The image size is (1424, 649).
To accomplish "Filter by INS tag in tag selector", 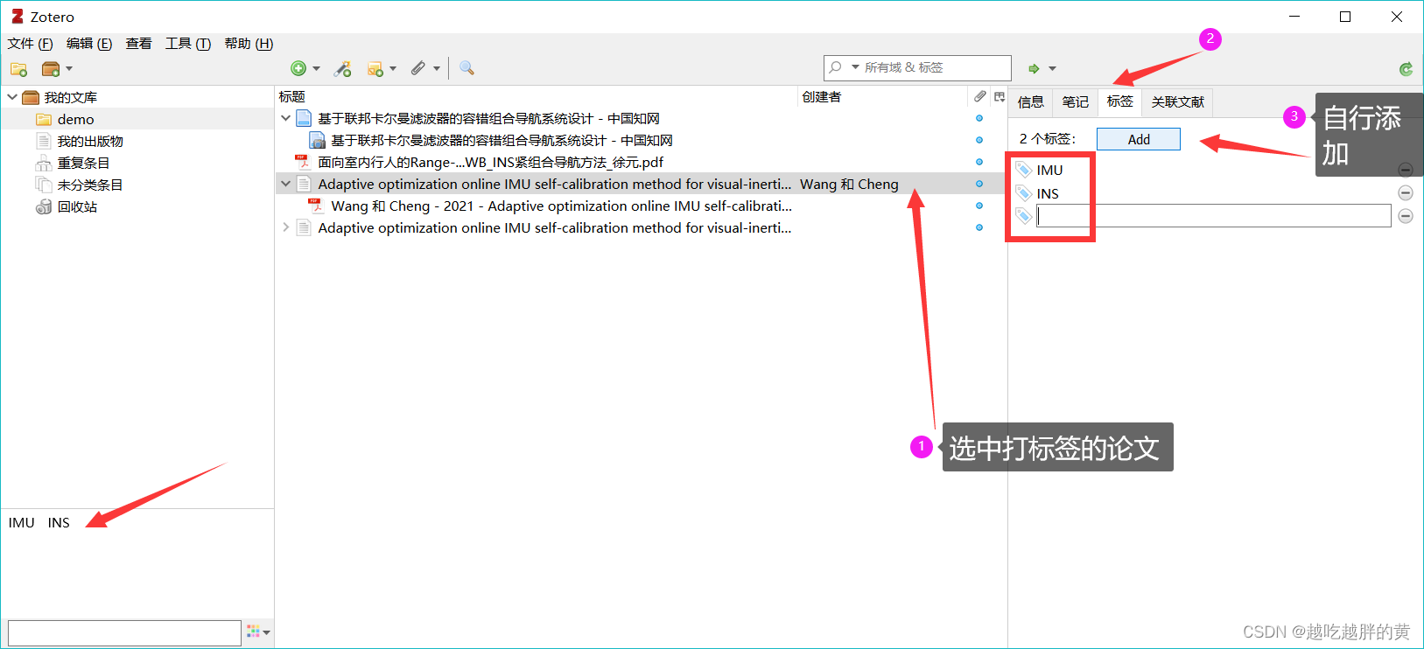I will pyautogui.click(x=59, y=522).
